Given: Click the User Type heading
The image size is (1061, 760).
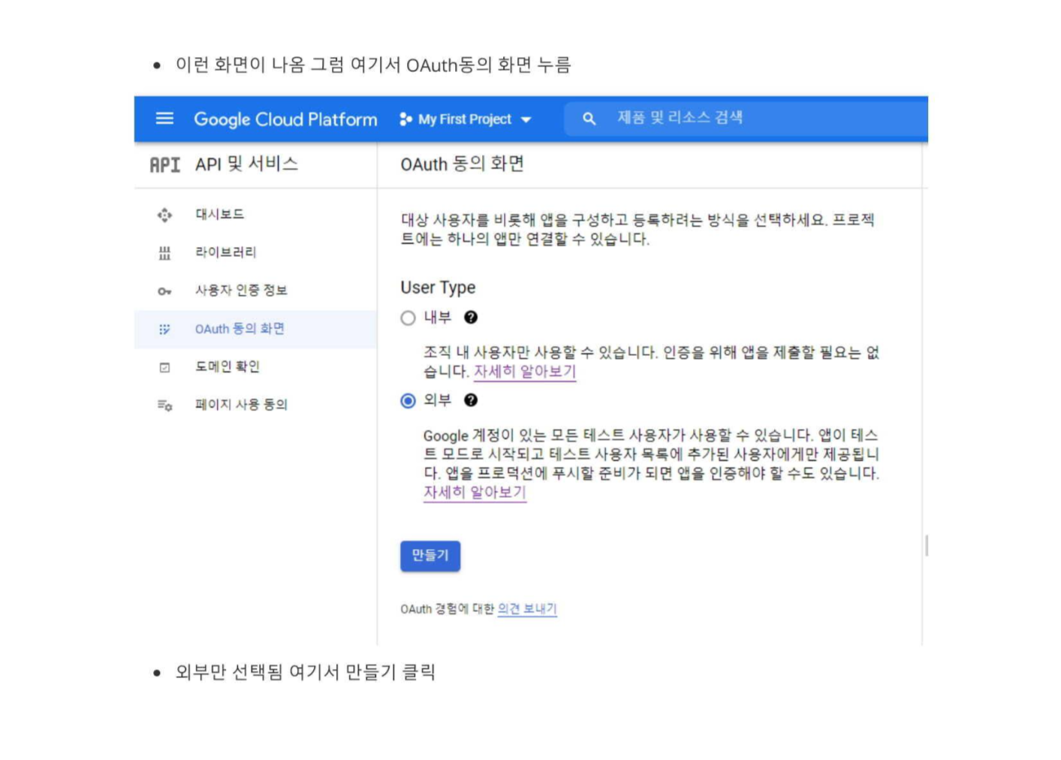Looking at the screenshot, I should (x=438, y=288).
